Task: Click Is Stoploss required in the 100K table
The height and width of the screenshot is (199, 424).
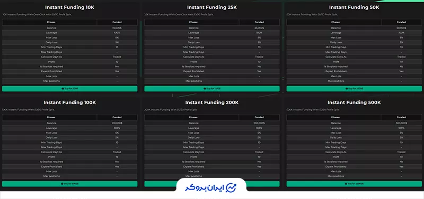Action: tap(51, 162)
